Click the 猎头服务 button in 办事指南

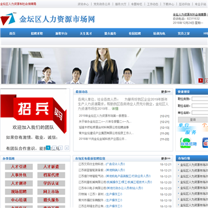pos(51,200)
